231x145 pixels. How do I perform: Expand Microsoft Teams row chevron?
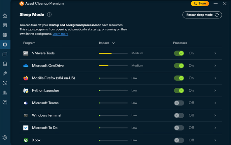[215, 103]
